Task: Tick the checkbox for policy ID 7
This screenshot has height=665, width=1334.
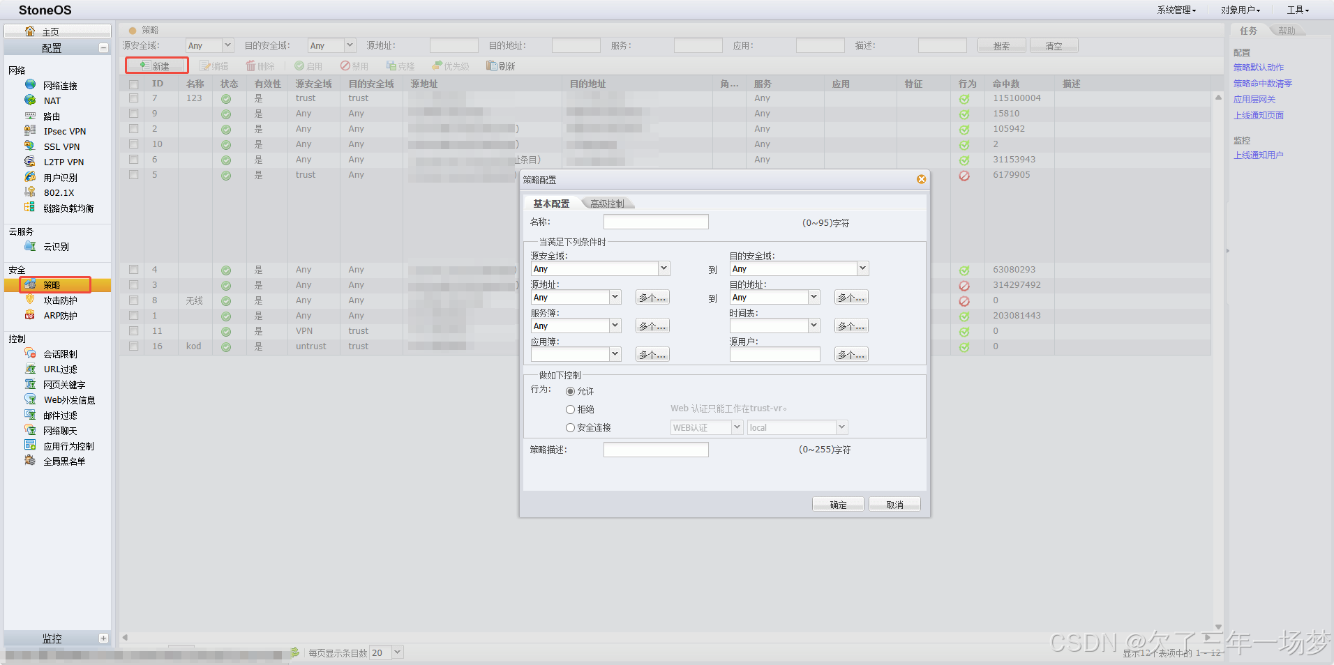Action: tap(133, 98)
